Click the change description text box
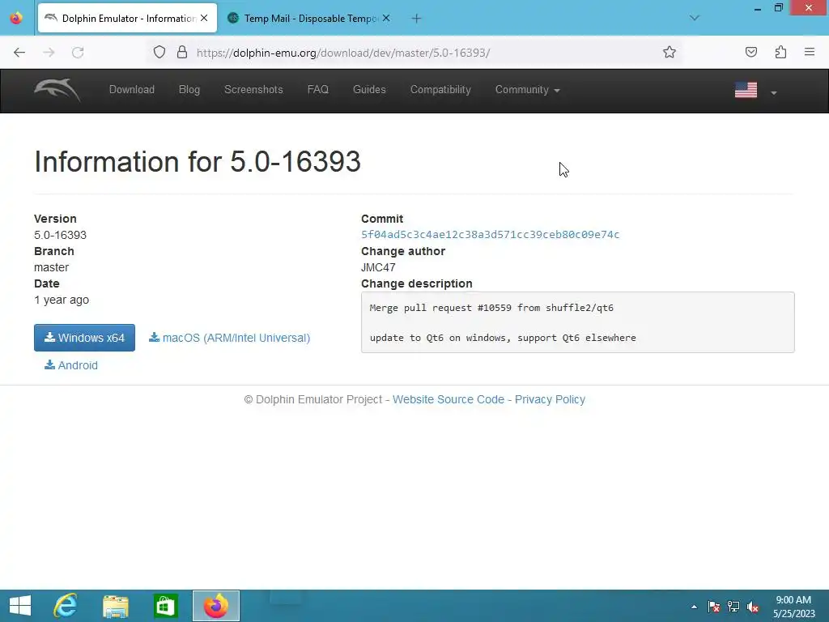 pyautogui.click(x=577, y=322)
